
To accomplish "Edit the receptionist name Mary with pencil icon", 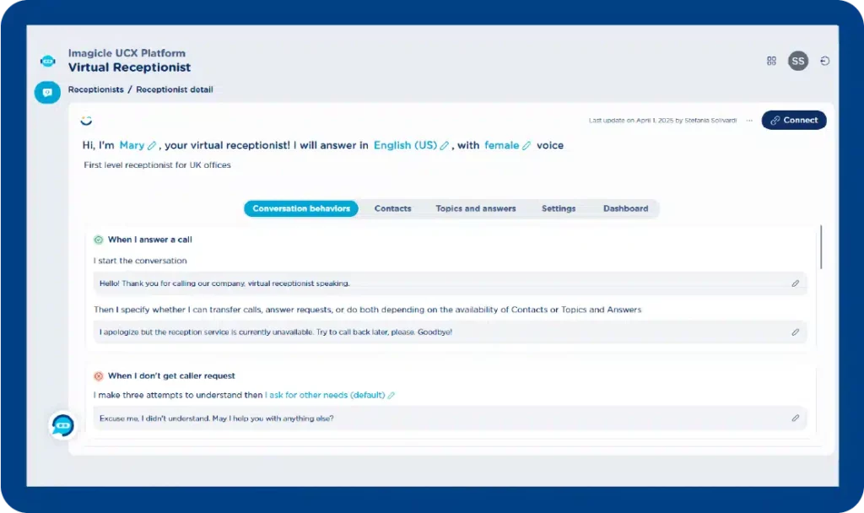I will [152, 144].
